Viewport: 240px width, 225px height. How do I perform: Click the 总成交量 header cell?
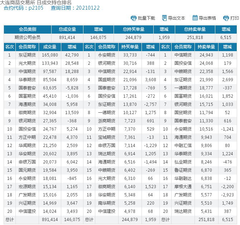click(67, 29)
